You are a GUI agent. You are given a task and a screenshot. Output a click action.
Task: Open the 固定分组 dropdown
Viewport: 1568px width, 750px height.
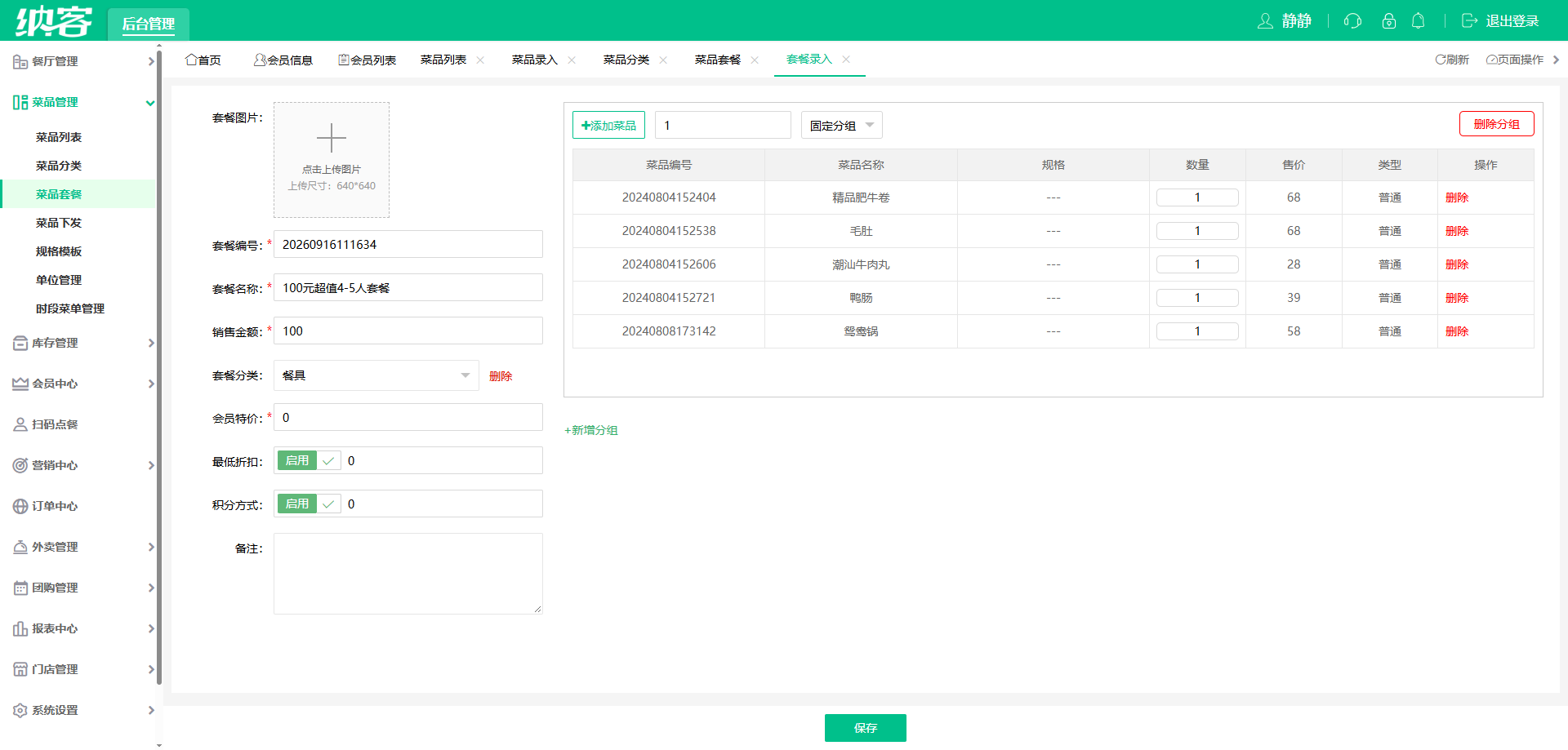pos(841,125)
